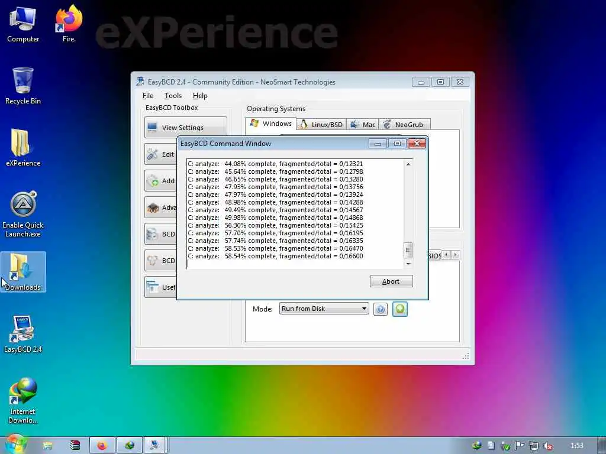Click the Add new entry toolbox button
The height and width of the screenshot is (454, 606).
[x=160, y=181]
